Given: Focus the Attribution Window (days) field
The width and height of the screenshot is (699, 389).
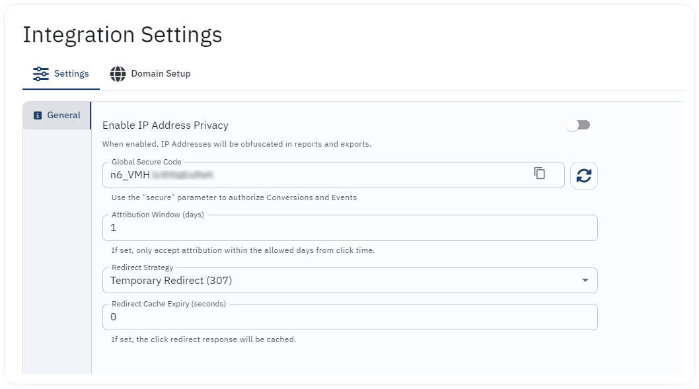Looking at the screenshot, I should pos(350,228).
